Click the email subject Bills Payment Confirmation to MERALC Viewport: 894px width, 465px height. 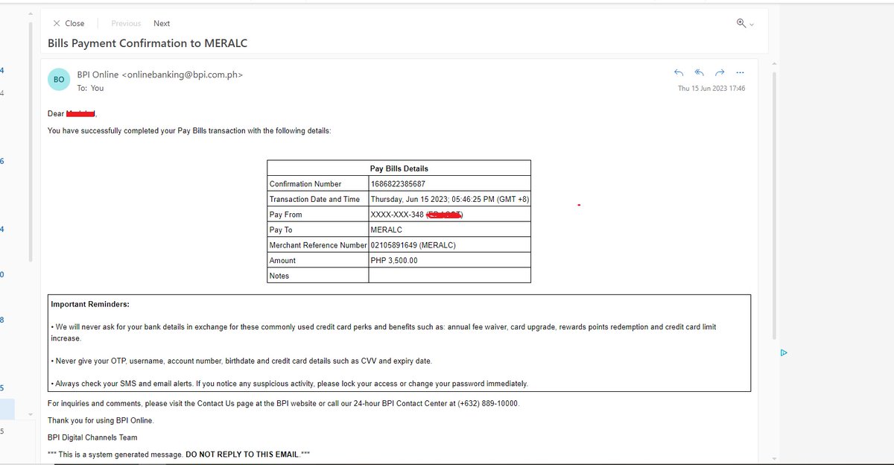coord(148,43)
